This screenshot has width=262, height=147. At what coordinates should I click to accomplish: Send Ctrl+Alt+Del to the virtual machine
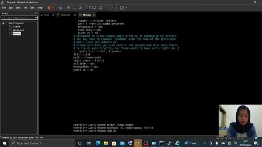click(60, 8)
